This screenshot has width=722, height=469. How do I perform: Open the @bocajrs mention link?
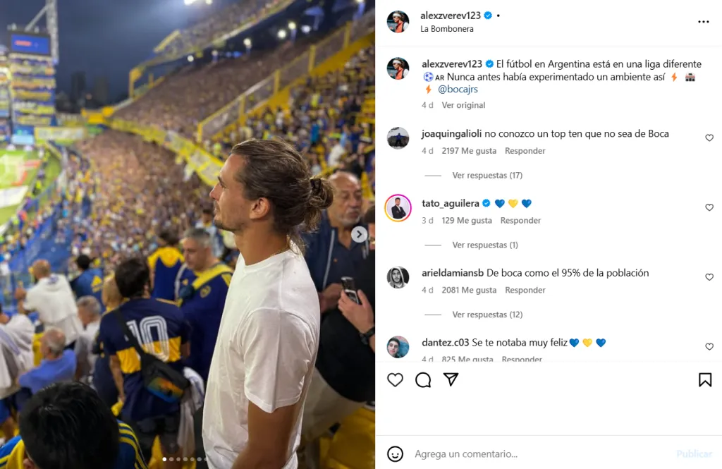coord(458,90)
